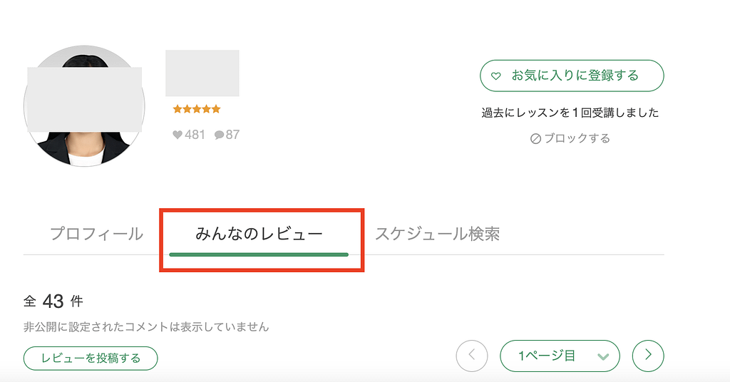The image size is (730, 382).
Task: Click the ブロックする link text
Action: point(577,139)
